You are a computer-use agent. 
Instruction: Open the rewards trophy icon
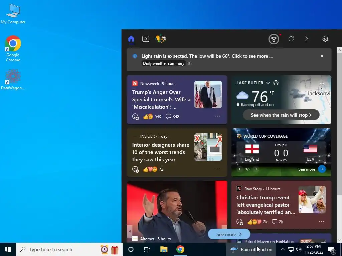274,39
